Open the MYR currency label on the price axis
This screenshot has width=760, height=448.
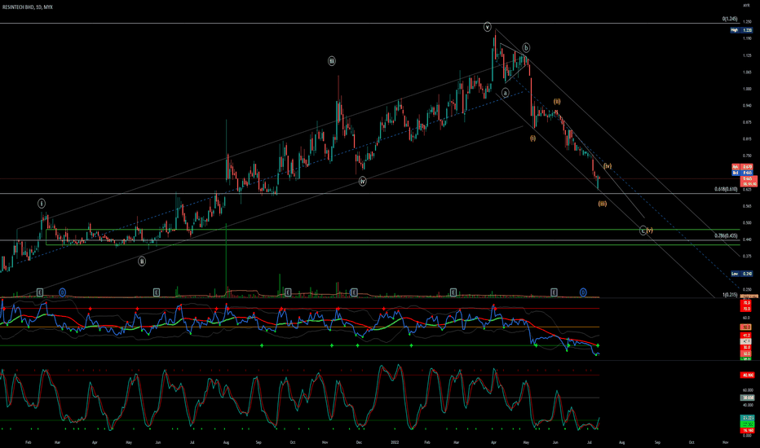coord(746,6)
